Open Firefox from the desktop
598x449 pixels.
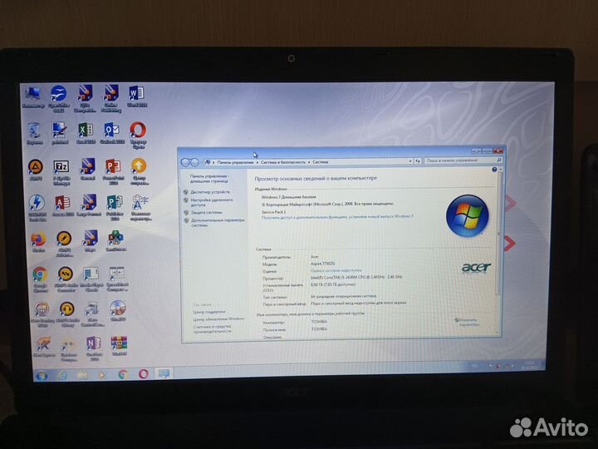(x=38, y=242)
